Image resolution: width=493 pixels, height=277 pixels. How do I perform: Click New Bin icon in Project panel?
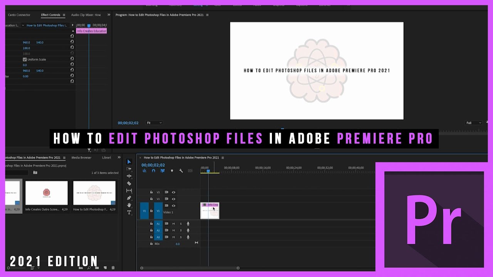tap(97, 267)
